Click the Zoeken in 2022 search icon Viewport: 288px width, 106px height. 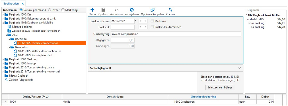(x=9, y=31)
